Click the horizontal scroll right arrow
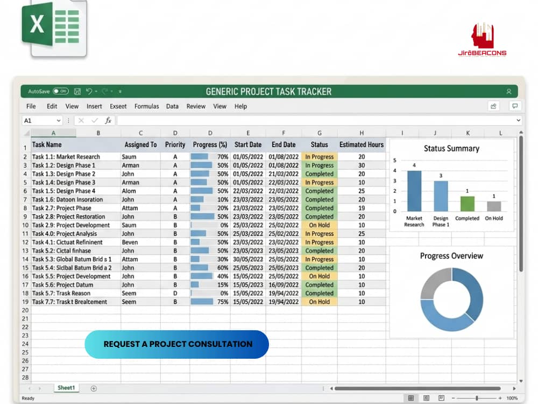 pyautogui.click(x=514, y=388)
